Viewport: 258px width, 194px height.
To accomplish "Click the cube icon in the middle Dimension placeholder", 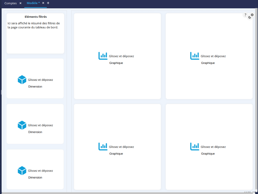I will pyautogui.click(x=22, y=125).
